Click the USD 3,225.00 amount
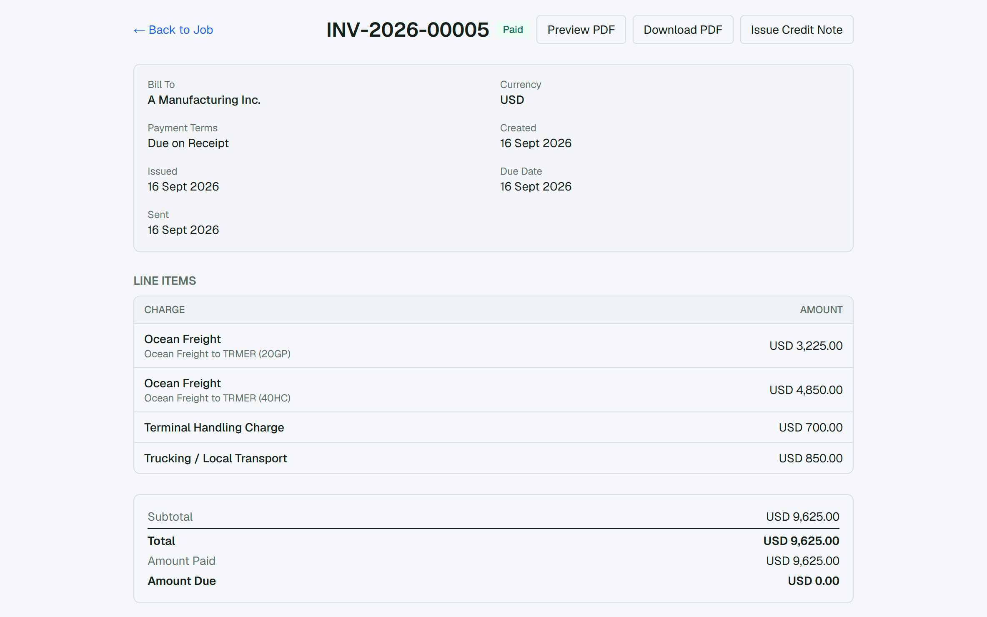The image size is (987, 617). click(x=806, y=346)
